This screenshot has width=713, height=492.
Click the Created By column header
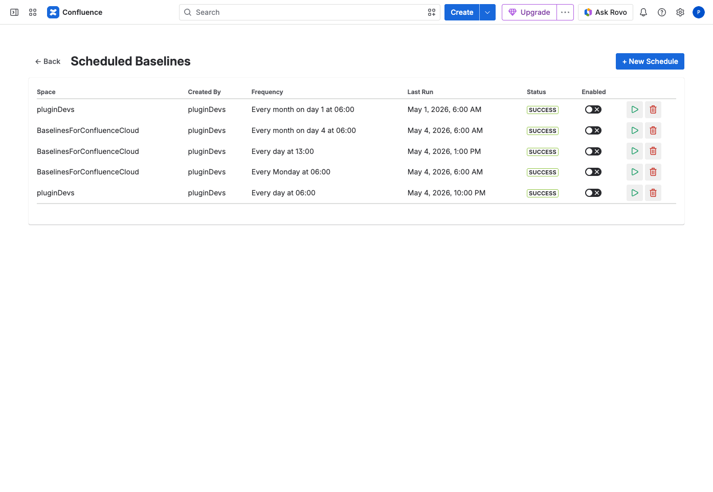click(x=204, y=92)
